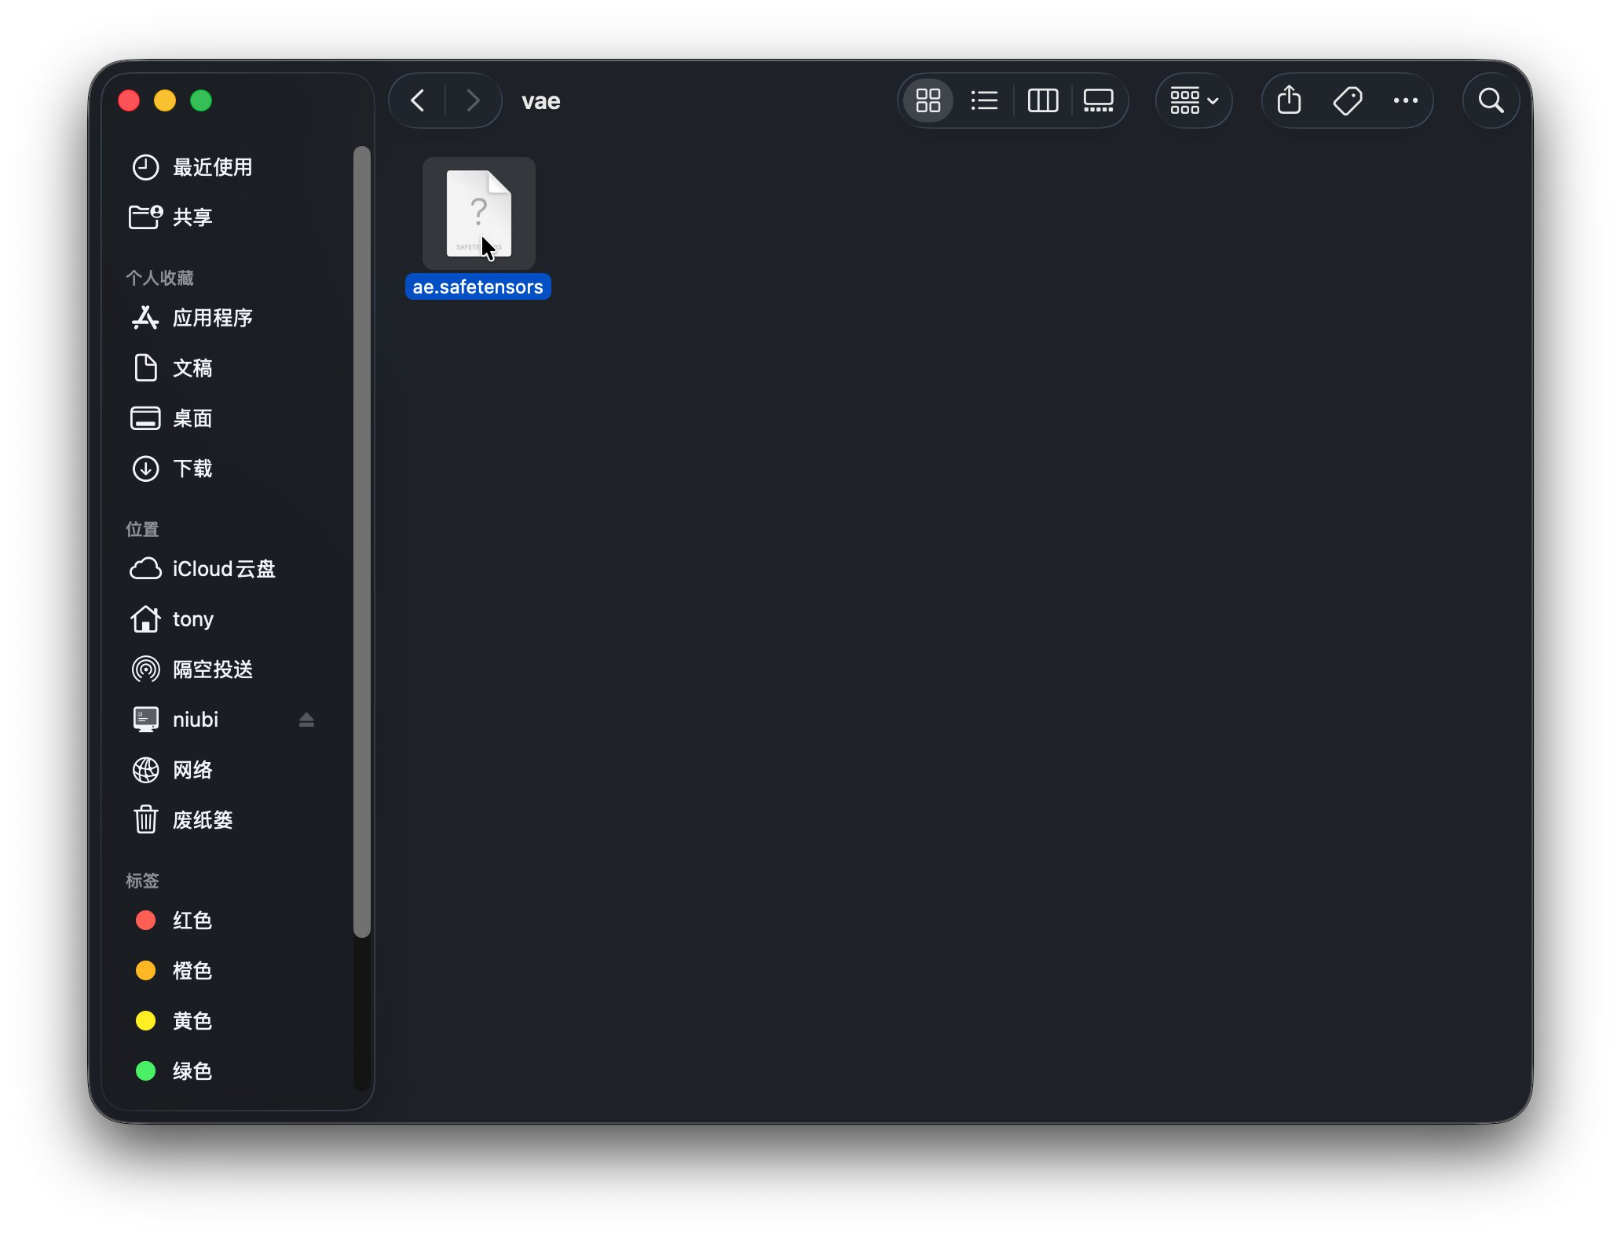Screen dimensions: 1621x1240
Task: Open 下载 in the sidebar
Action: pos(192,469)
